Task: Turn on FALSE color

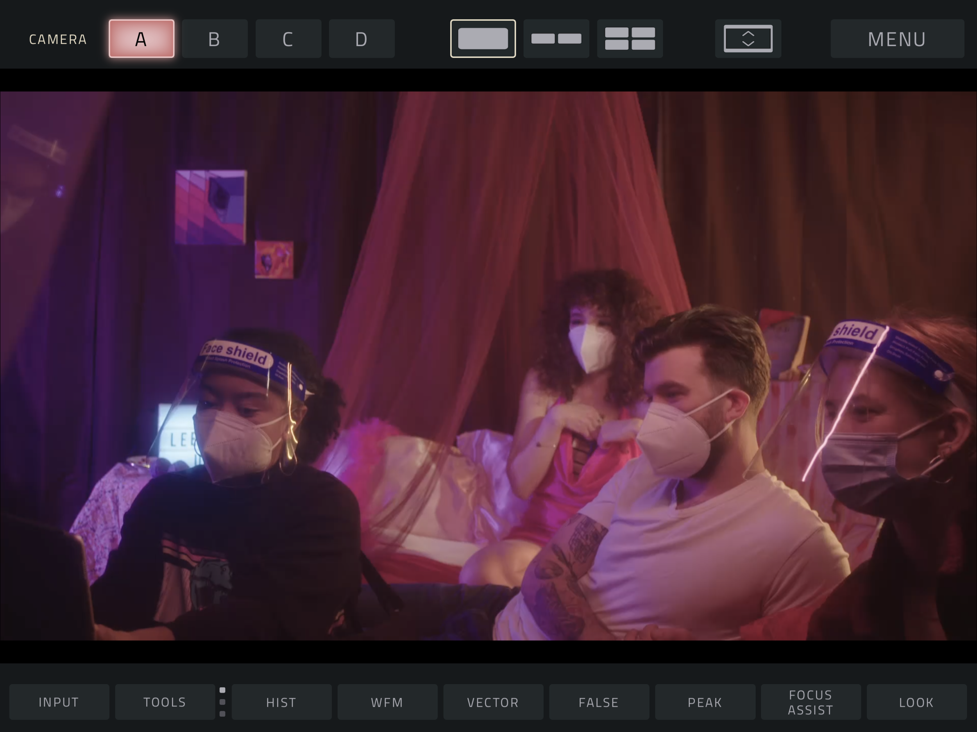Action: click(599, 702)
